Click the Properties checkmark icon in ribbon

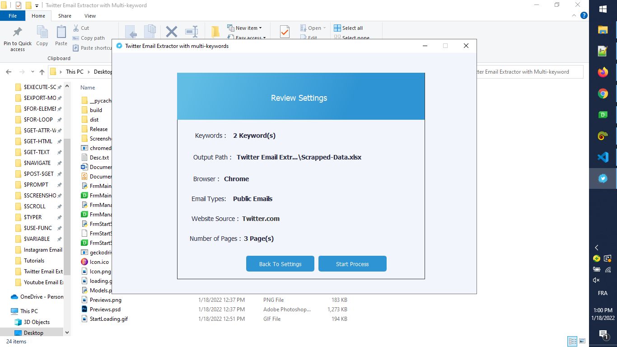click(285, 32)
